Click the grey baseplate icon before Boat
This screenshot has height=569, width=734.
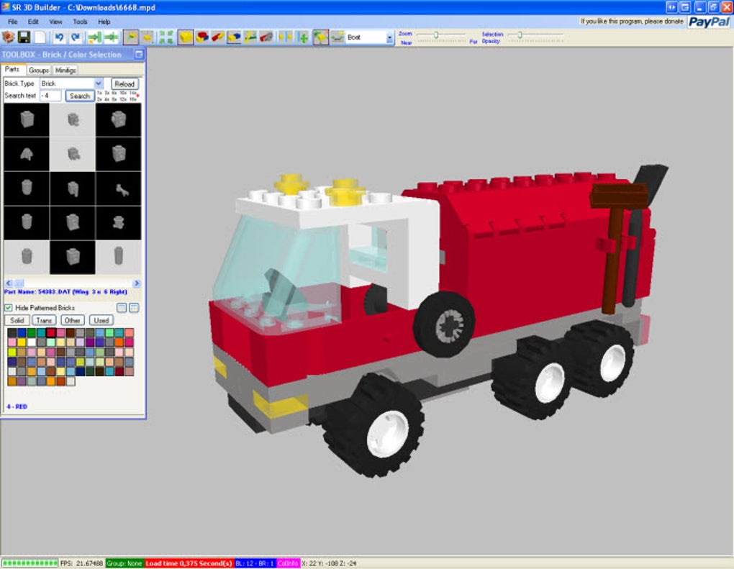tap(337, 37)
